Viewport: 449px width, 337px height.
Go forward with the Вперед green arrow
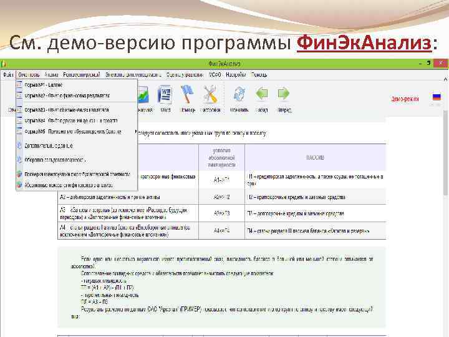(x=284, y=94)
